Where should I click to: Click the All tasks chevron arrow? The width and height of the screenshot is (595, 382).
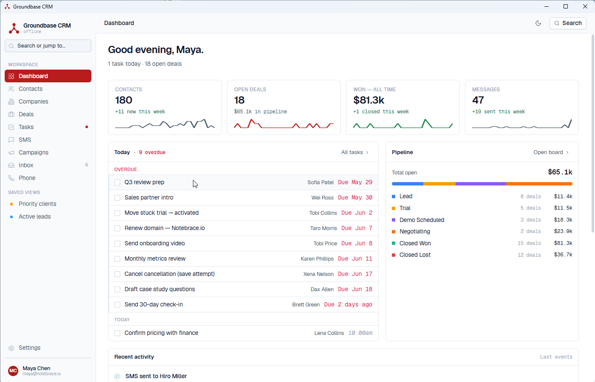pos(367,152)
